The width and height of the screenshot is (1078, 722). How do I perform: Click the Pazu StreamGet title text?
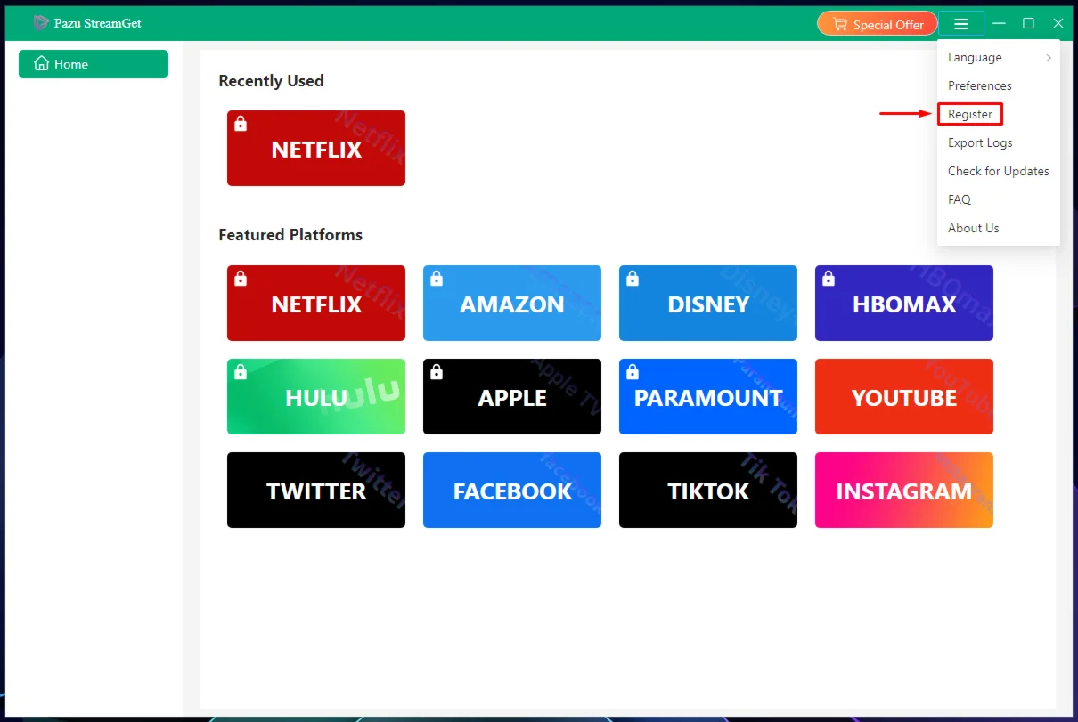[98, 23]
